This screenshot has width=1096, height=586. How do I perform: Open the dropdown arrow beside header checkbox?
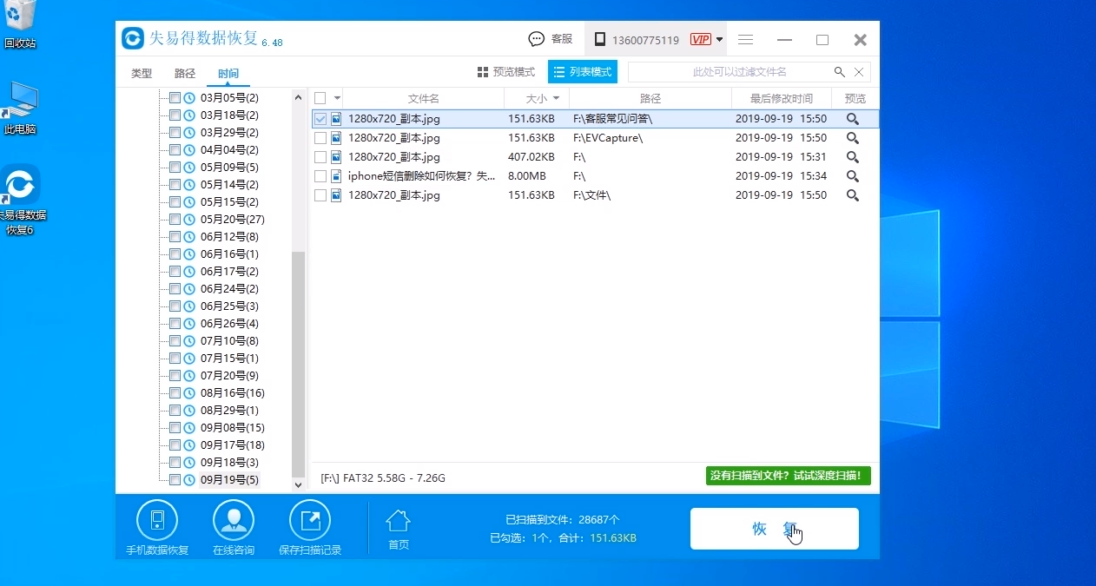click(x=337, y=98)
